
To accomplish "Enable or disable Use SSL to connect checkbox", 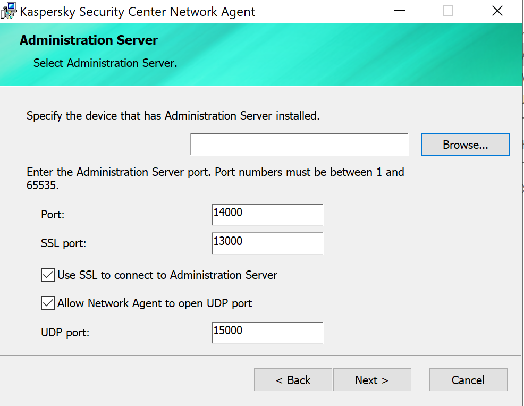I will coord(48,275).
